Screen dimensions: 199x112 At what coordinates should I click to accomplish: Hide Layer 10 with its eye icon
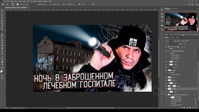pos(166,65)
